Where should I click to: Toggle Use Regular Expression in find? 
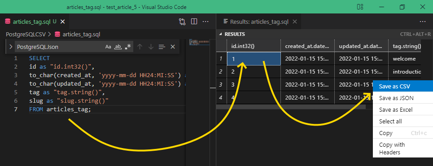pos(127,47)
